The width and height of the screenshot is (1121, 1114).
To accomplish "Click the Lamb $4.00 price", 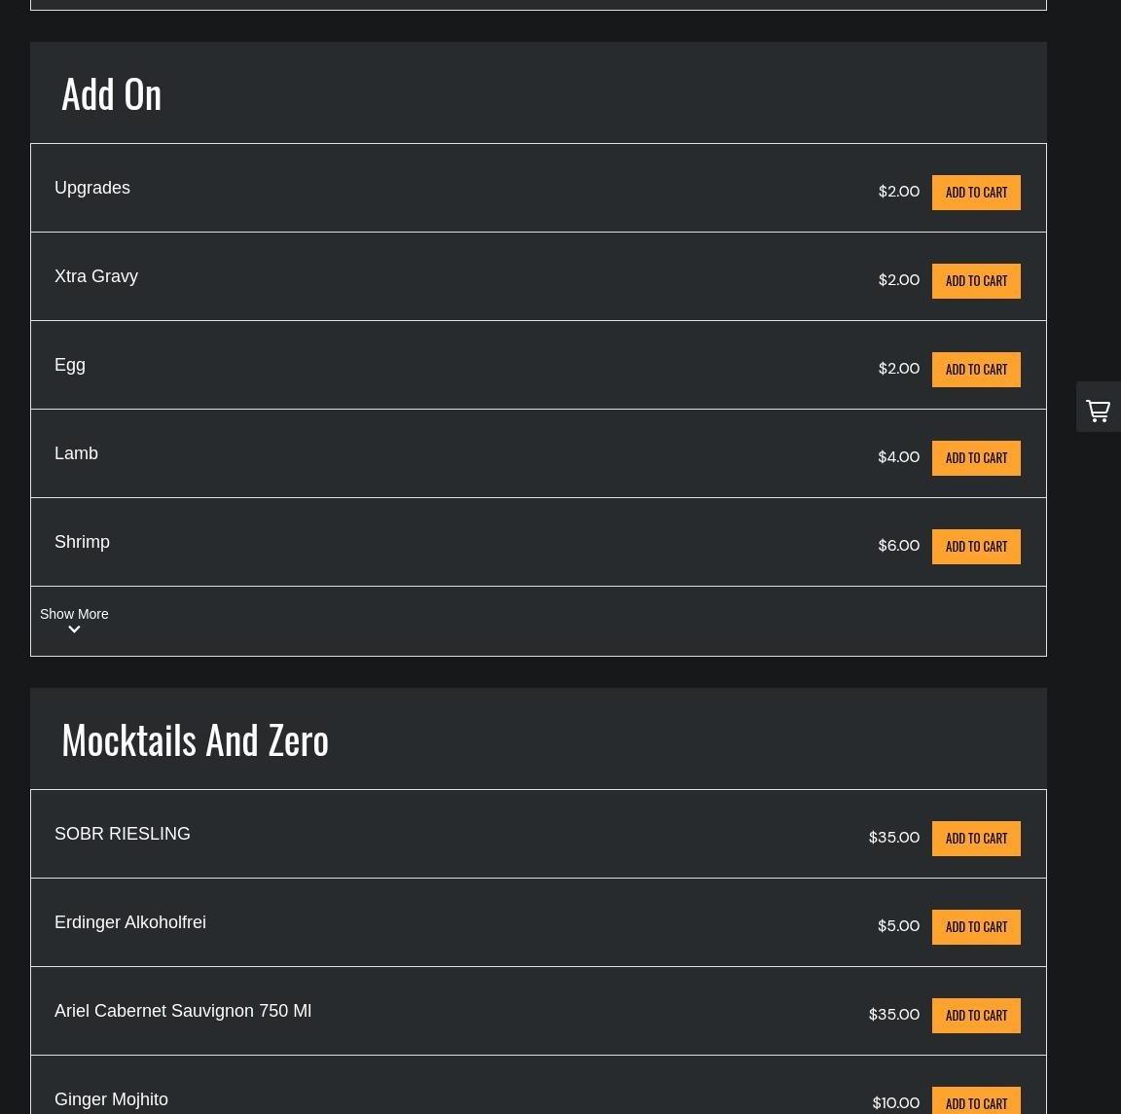I will 898,457.
